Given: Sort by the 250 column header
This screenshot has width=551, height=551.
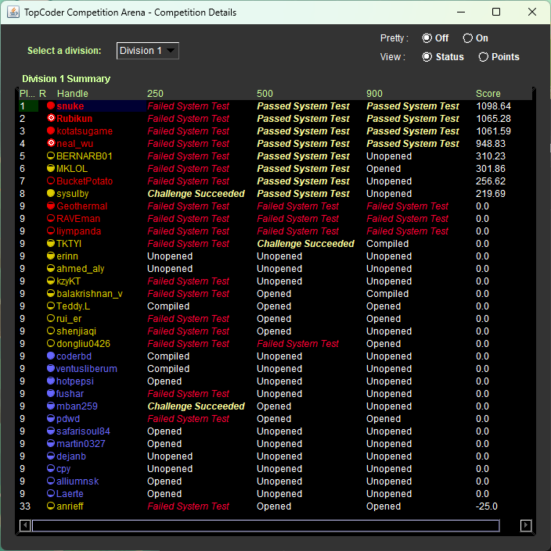Looking at the screenshot, I should tap(155, 94).
